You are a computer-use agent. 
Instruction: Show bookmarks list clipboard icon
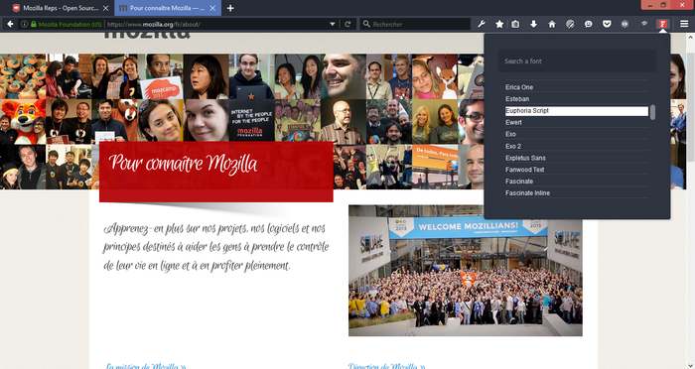515,24
